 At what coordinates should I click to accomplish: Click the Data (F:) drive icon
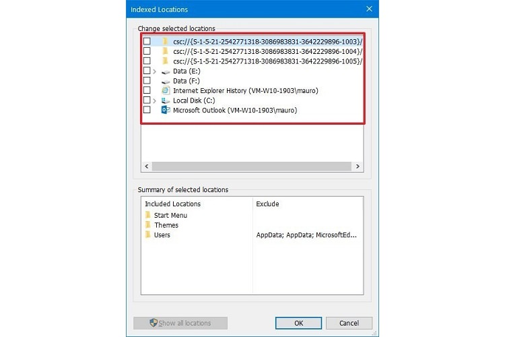[x=166, y=81]
